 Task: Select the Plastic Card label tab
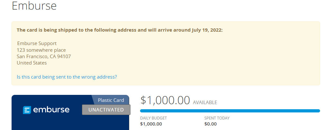point(111,100)
